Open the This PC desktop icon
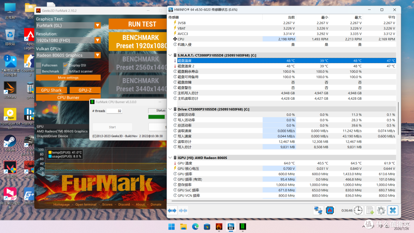Viewport: 414px width, 233px height. (10, 11)
